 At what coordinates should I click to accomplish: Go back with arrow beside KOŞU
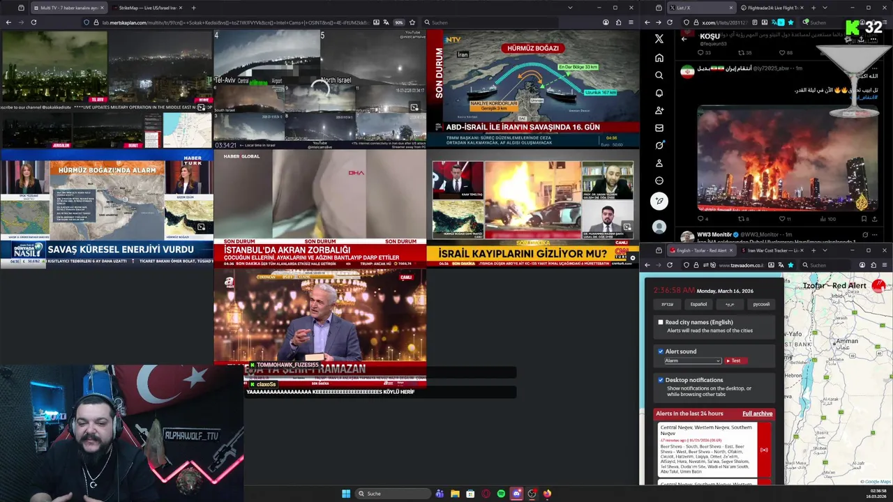pyautogui.click(x=684, y=39)
